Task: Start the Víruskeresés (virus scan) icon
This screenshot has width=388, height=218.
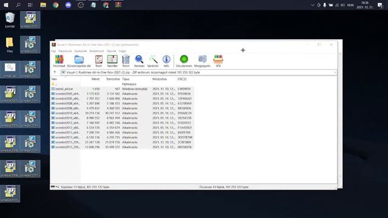Action: 184,61
